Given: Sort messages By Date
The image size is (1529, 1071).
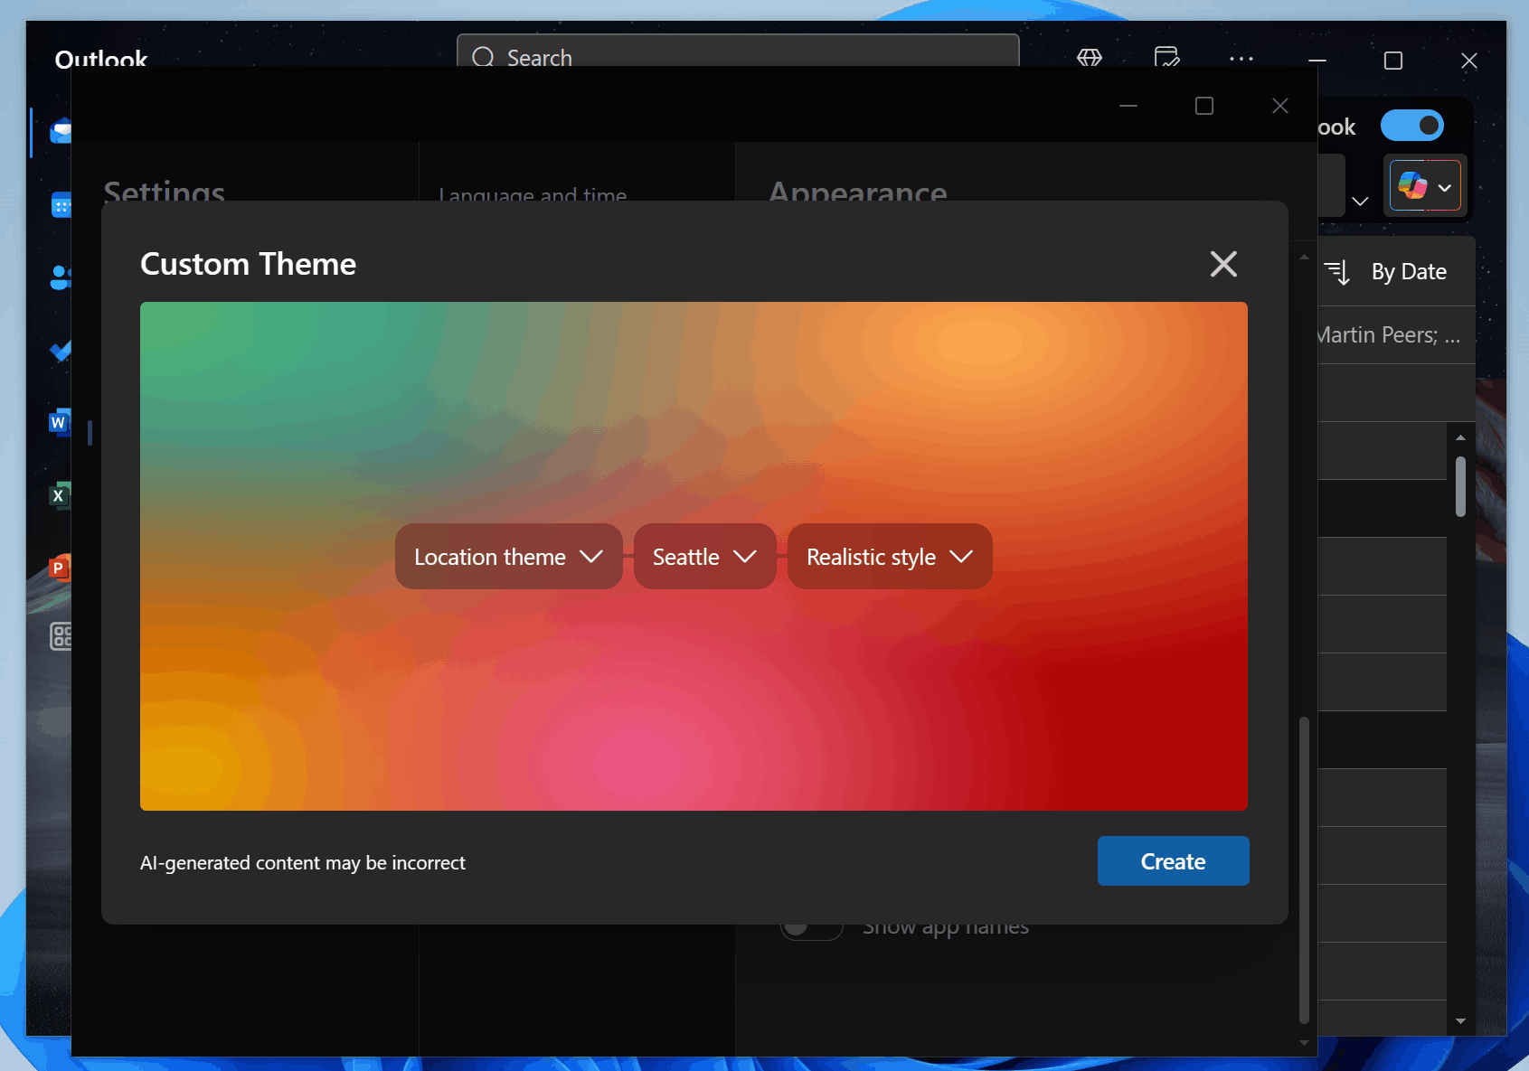Looking at the screenshot, I should tap(1409, 272).
